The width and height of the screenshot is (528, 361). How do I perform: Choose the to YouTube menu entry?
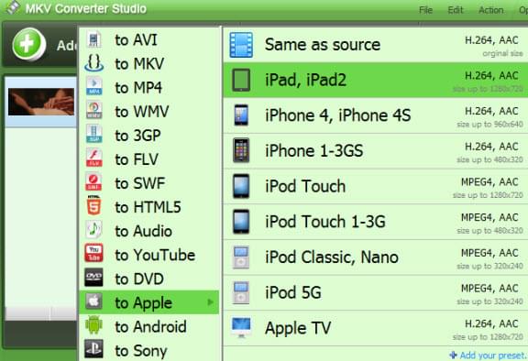tap(149, 255)
